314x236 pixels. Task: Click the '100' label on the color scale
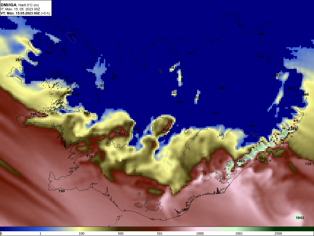point(81,233)
